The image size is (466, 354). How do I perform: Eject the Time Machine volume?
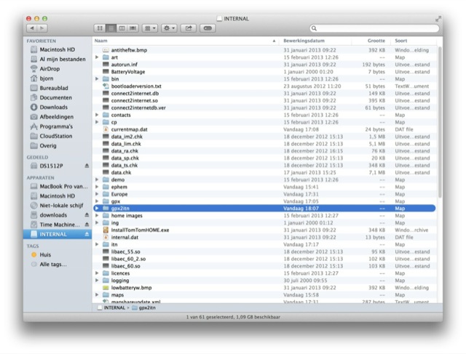87,225
